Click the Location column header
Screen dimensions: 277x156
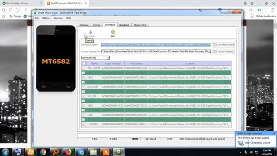190,63
